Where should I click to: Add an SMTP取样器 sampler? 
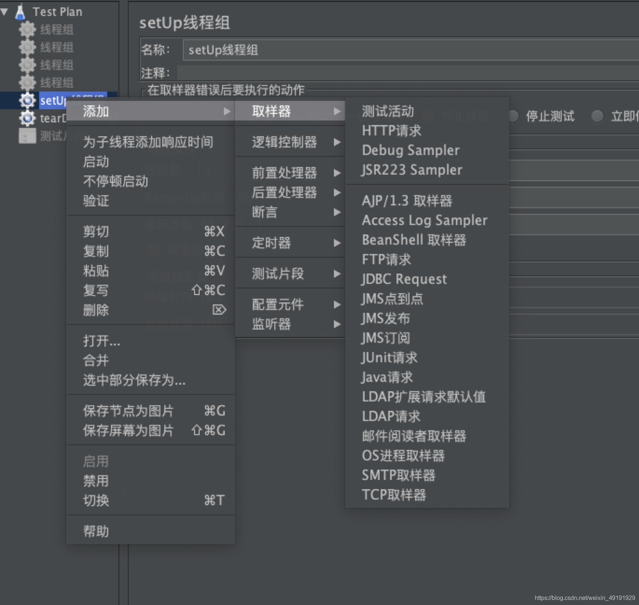[427, 475]
